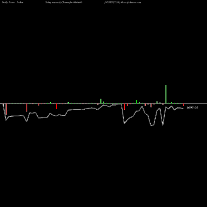Image resolution: width=207 pixels, height=207 pixels.
Task: Click the 'Daily Force Index' title text
Action: (x=12, y=2)
